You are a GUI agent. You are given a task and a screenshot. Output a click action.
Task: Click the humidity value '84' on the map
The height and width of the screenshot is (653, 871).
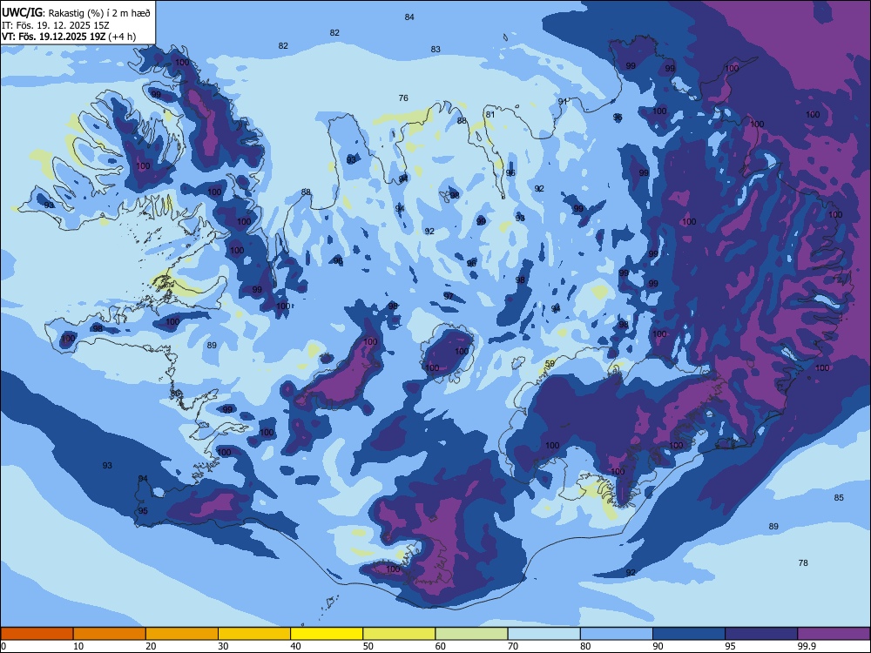(409, 17)
